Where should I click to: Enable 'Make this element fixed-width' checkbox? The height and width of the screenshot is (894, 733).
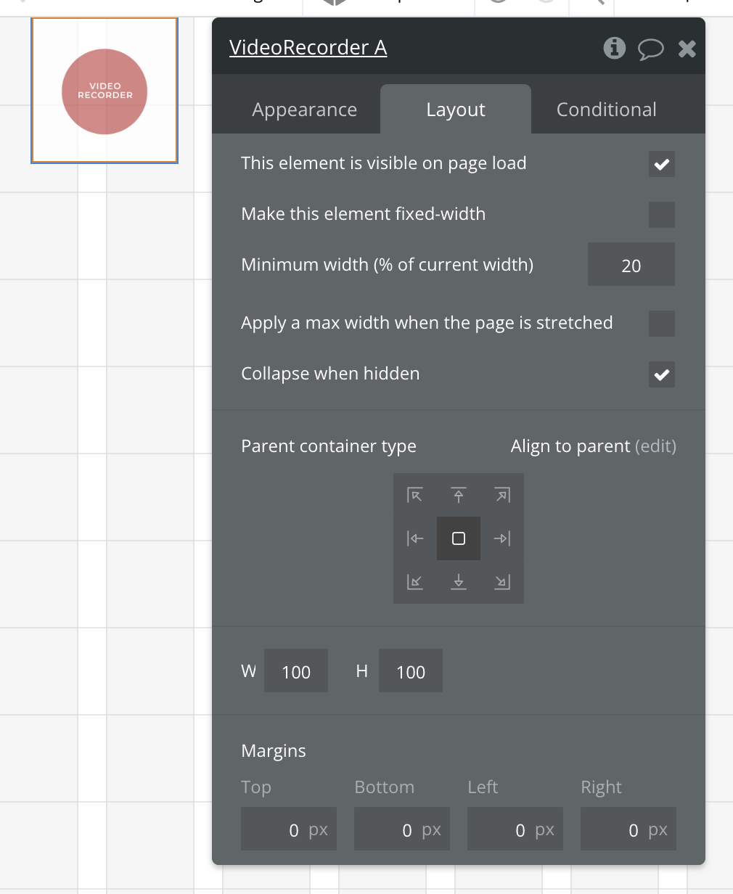[x=661, y=215]
